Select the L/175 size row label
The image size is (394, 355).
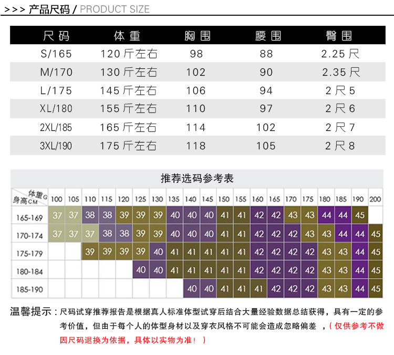[x=56, y=90]
